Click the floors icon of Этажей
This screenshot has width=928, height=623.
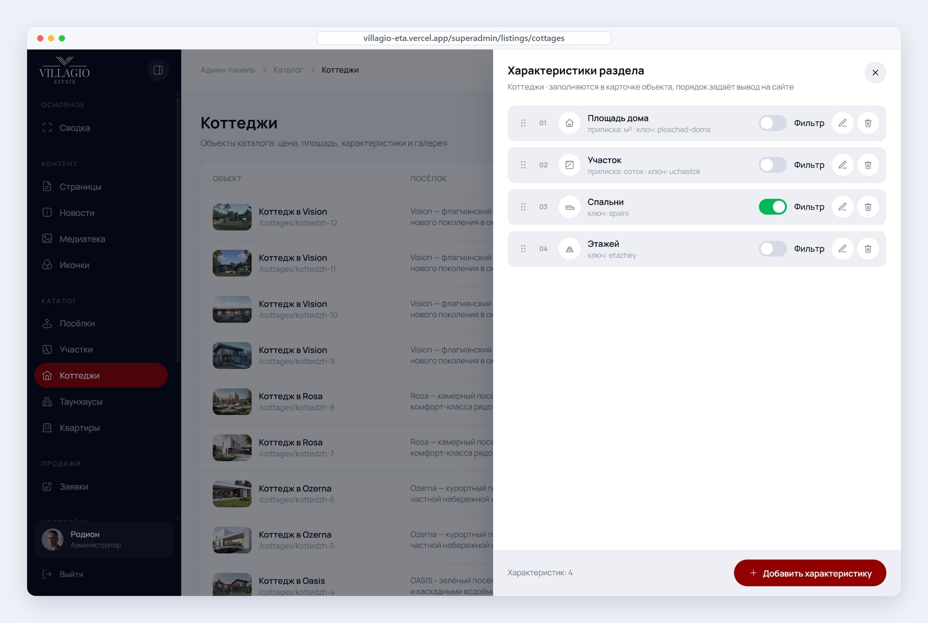click(569, 249)
